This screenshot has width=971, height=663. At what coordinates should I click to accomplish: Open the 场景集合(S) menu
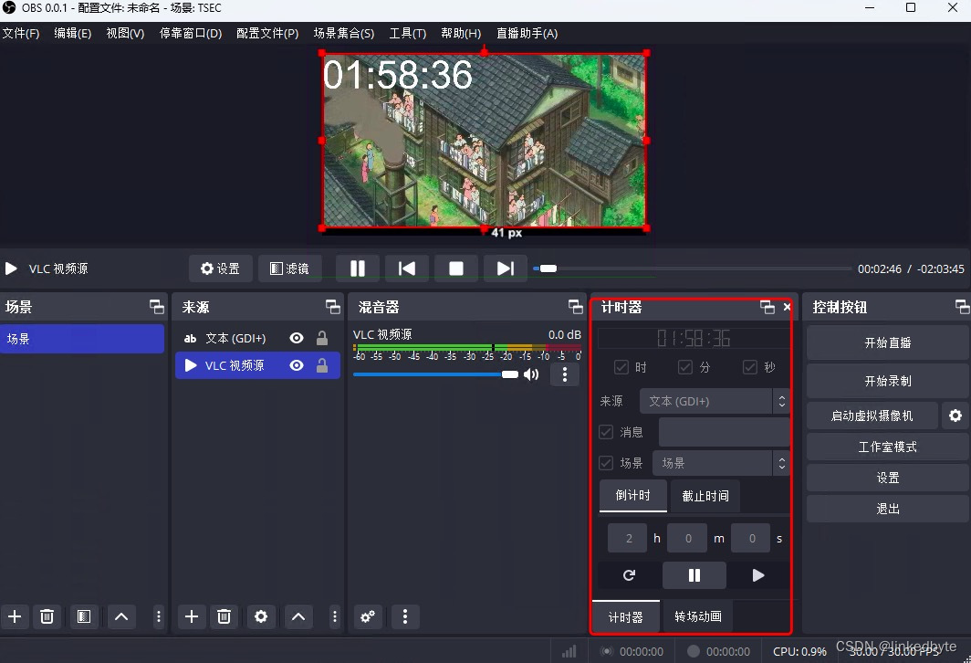point(344,34)
